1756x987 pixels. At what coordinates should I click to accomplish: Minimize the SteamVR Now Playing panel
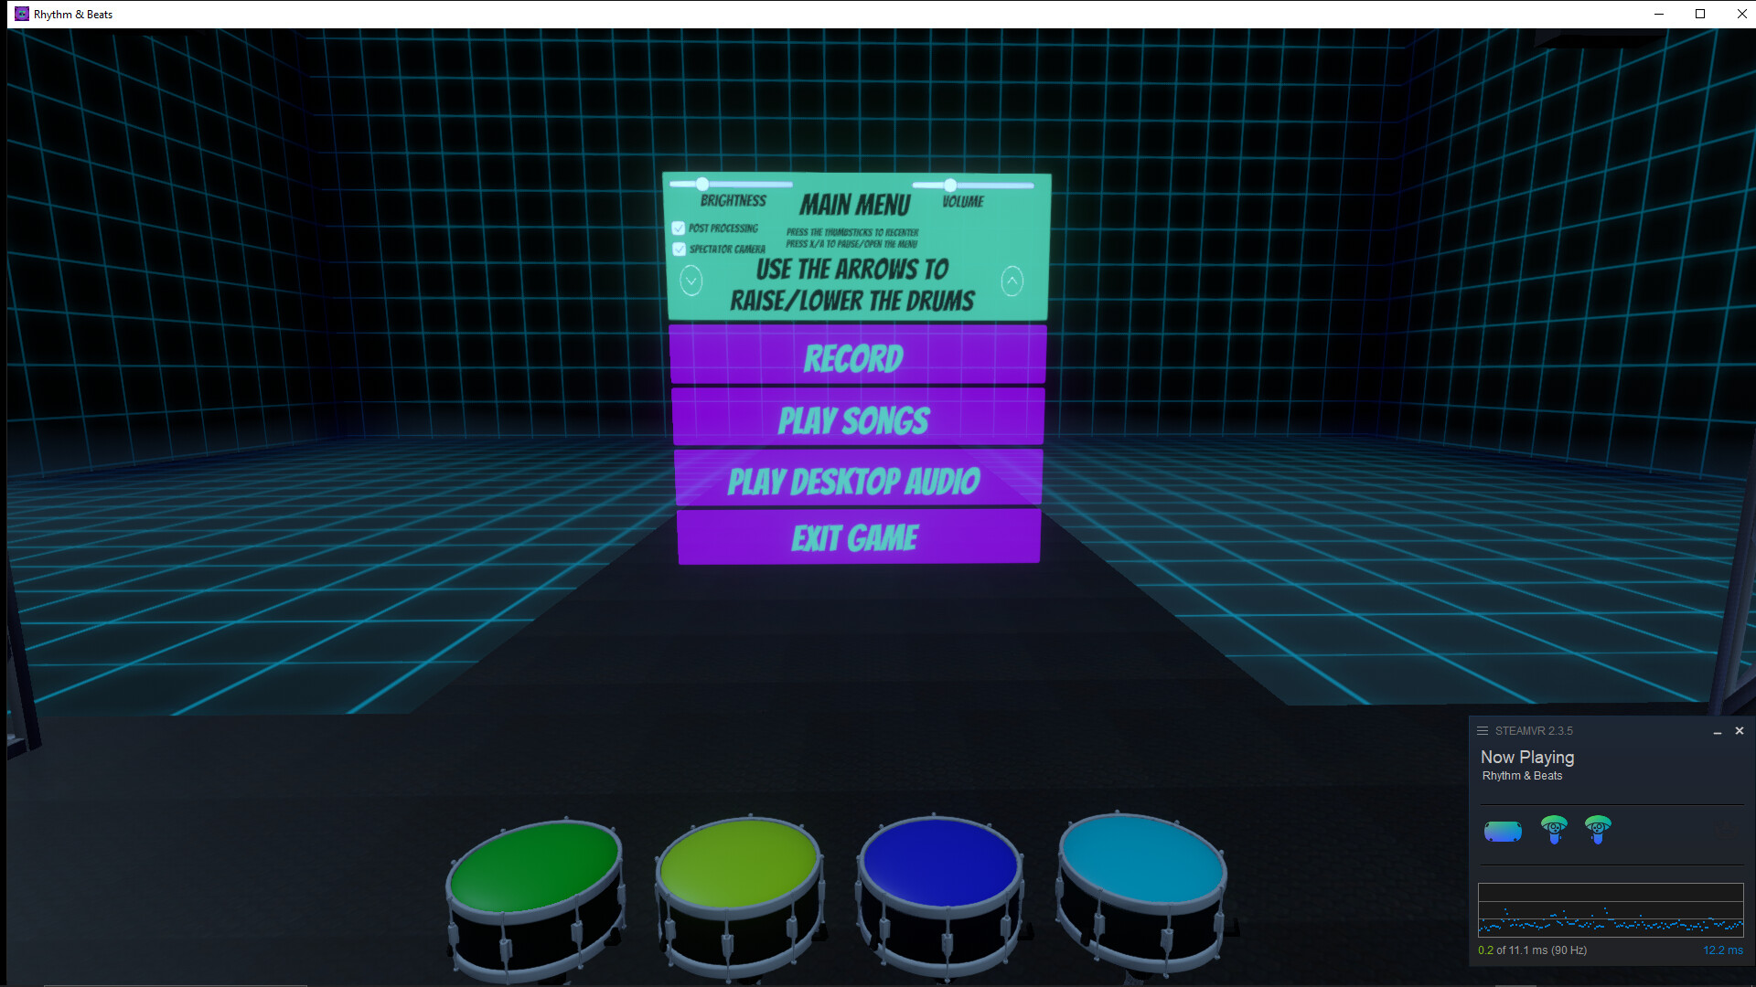(1718, 731)
